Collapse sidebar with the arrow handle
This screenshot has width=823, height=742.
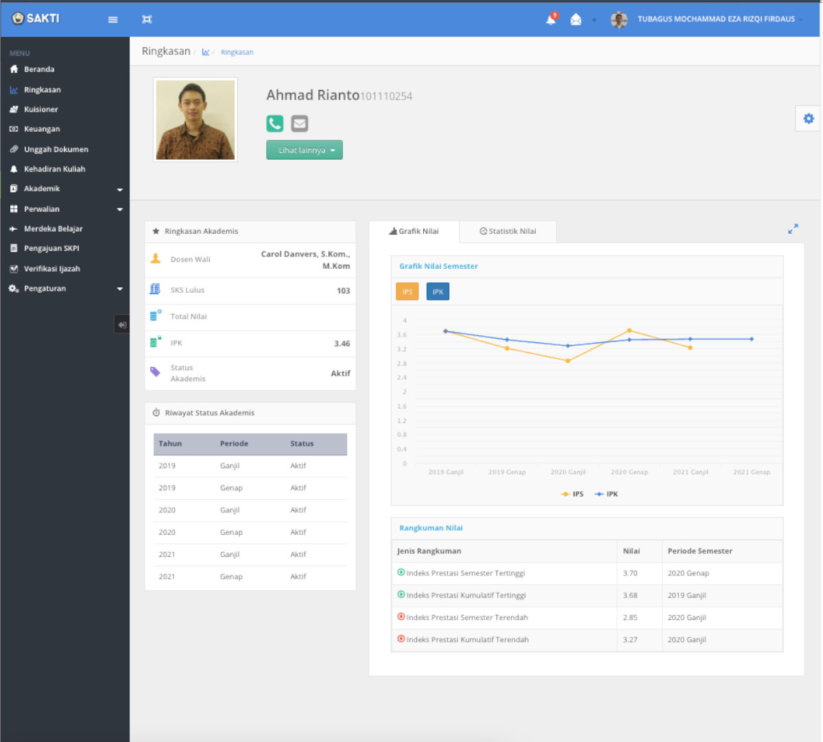click(121, 325)
